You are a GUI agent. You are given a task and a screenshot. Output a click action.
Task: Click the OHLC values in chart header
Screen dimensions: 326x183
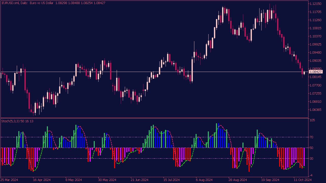pyautogui.click(x=80, y=3)
